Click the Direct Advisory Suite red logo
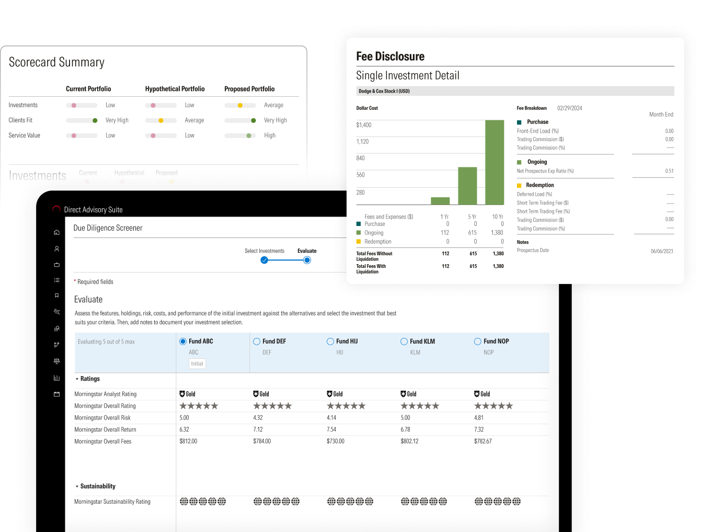Viewport: 713px width, 532px height. (x=56, y=209)
